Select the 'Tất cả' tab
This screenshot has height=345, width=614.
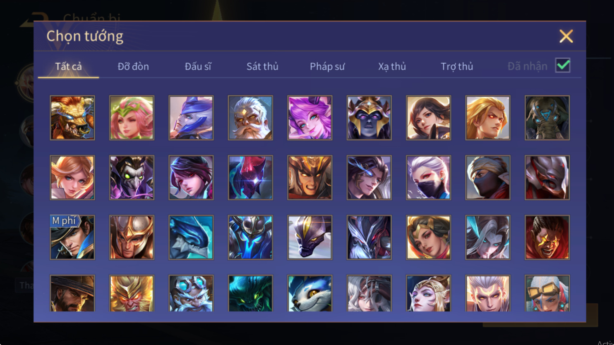click(x=69, y=66)
